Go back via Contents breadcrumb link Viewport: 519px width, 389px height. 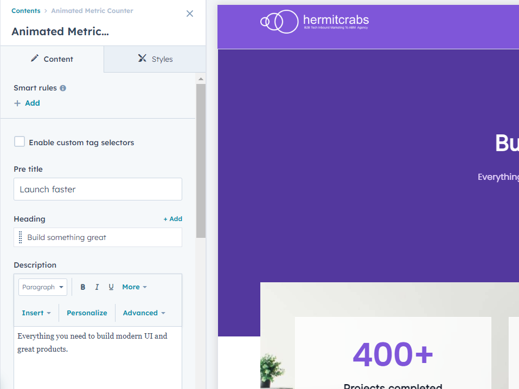[25, 11]
